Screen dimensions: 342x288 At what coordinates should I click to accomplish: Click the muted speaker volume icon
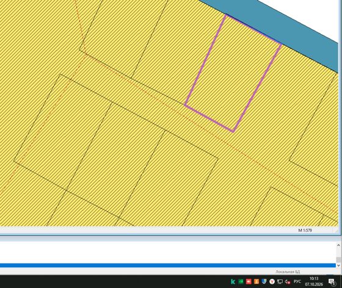pyautogui.click(x=288, y=282)
